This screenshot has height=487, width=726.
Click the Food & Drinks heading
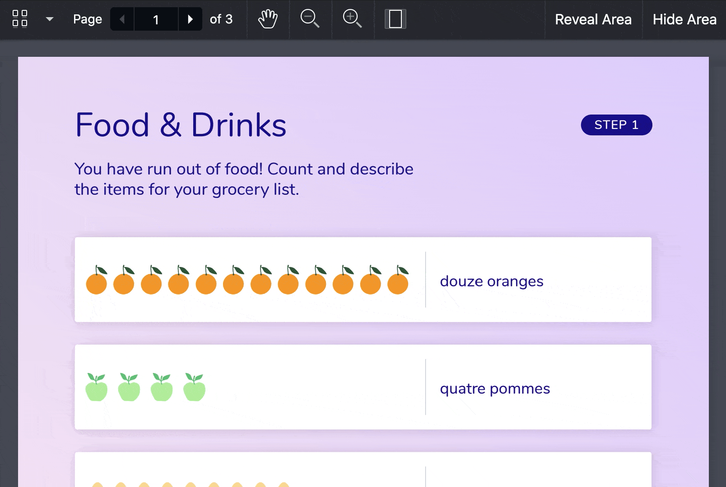[181, 125]
